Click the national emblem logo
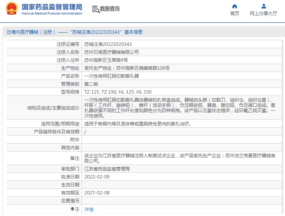This screenshot has width=285, height=216. tap(12, 9)
